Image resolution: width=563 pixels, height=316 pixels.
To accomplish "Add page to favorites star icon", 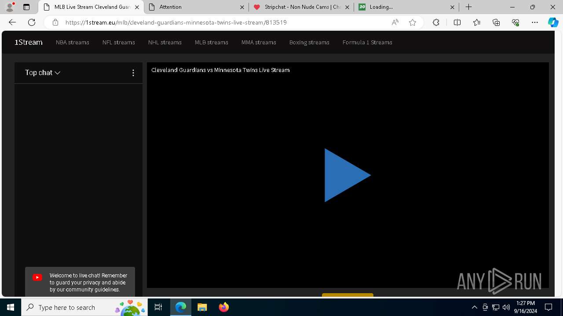I will point(413,22).
